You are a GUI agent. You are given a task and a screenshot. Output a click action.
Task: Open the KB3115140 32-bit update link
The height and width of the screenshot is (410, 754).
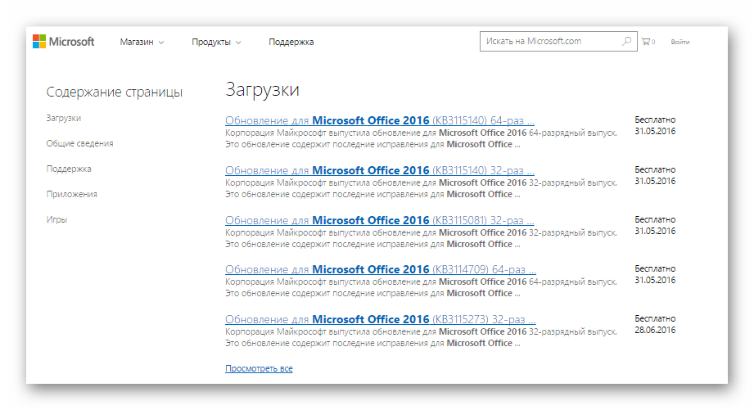pos(379,170)
